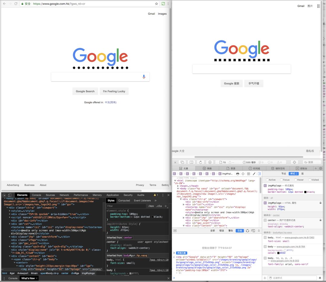Open the Sources tab in Chrome DevTools

click(50, 195)
